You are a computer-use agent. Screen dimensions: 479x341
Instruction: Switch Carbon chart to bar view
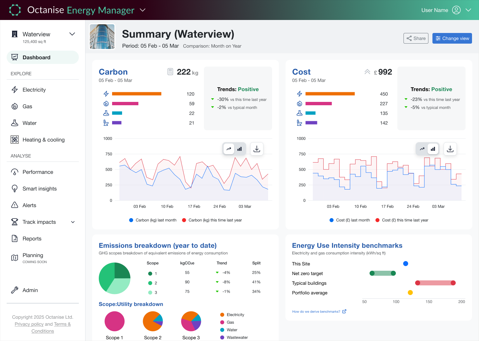pos(239,149)
